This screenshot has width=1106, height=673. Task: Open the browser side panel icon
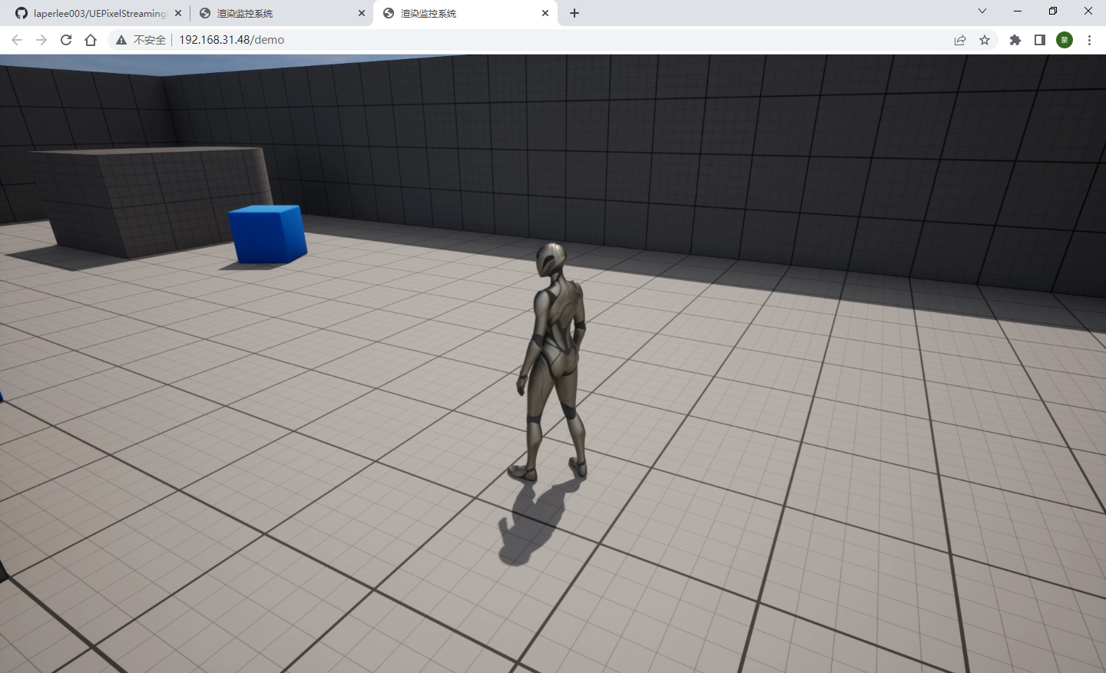(1039, 39)
